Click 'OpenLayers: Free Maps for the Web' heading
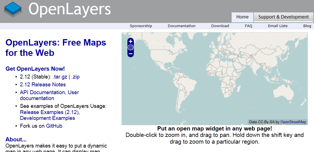 (56, 48)
